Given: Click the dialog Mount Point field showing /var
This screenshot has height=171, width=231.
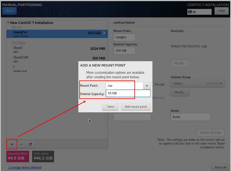Looking at the screenshot, I should [124, 86].
